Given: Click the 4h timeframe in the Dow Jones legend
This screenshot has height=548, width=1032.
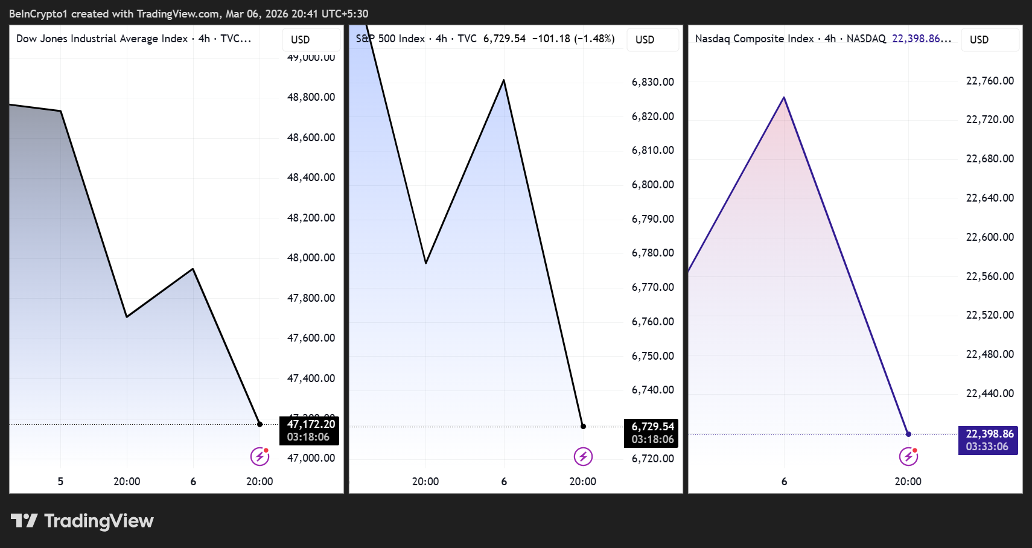Looking at the screenshot, I should [x=203, y=38].
